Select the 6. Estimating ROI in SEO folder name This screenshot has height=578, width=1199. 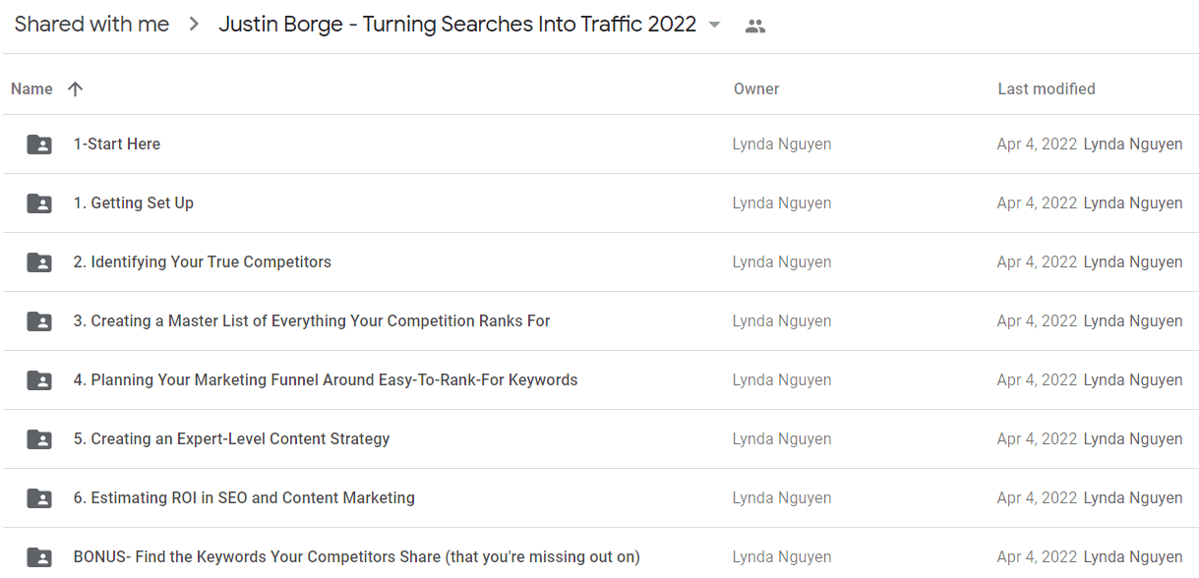click(x=244, y=498)
